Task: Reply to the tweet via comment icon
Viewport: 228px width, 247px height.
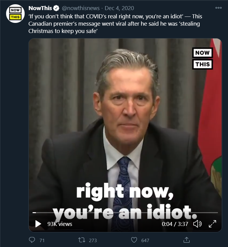Action: (x=32, y=240)
